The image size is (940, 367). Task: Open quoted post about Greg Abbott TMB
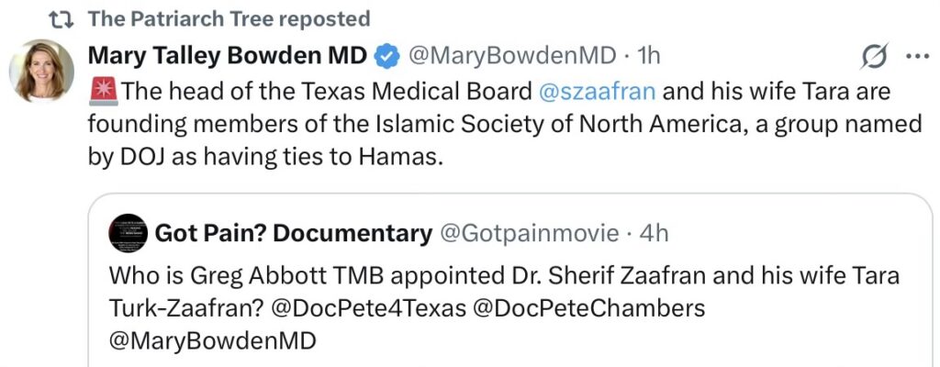pos(505,276)
